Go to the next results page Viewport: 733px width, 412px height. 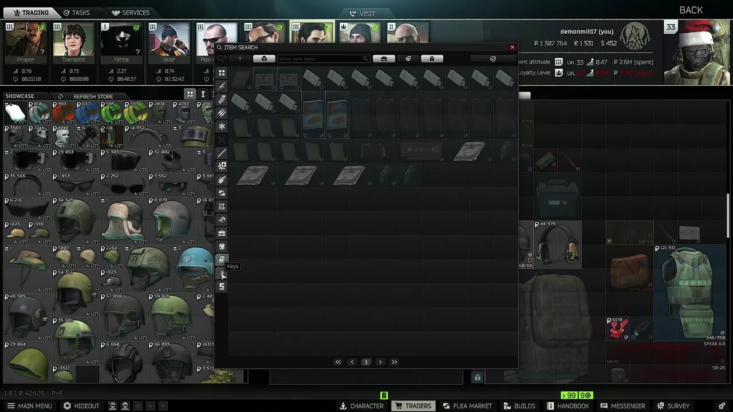[380, 362]
